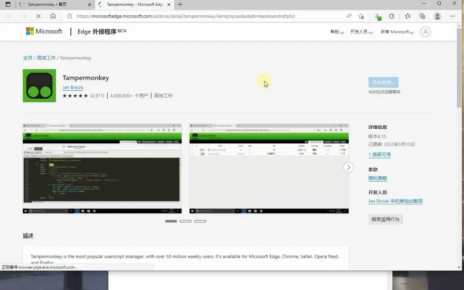Open the tab actions menu icon

pyautogui.click(x=8, y=5)
